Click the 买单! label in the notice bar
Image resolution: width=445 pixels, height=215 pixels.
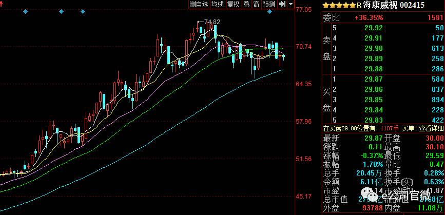pyautogui.click(x=410, y=128)
